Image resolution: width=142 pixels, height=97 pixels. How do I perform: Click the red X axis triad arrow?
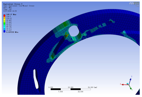125,85
